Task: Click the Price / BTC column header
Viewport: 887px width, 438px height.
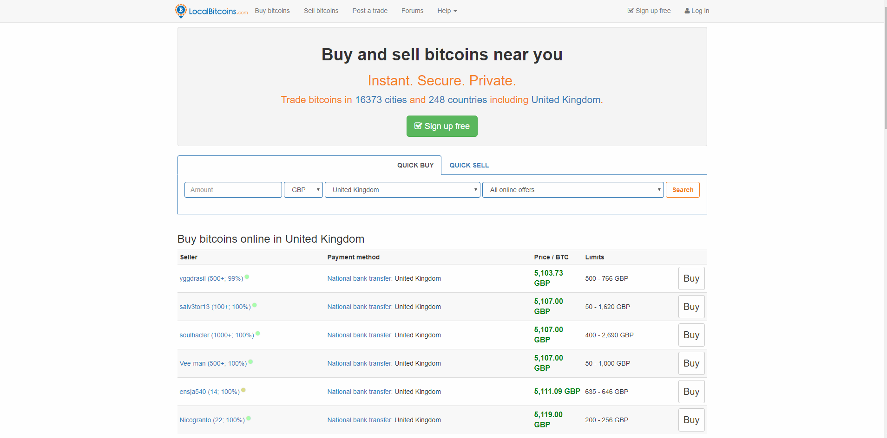Action: (x=552, y=257)
